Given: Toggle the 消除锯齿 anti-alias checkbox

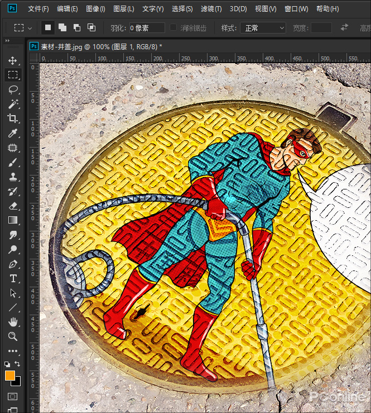Looking at the screenshot, I should (174, 27).
